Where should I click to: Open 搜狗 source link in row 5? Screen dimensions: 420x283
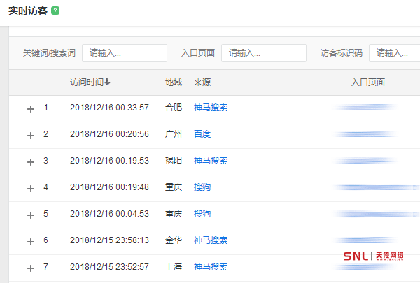pyautogui.click(x=202, y=214)
